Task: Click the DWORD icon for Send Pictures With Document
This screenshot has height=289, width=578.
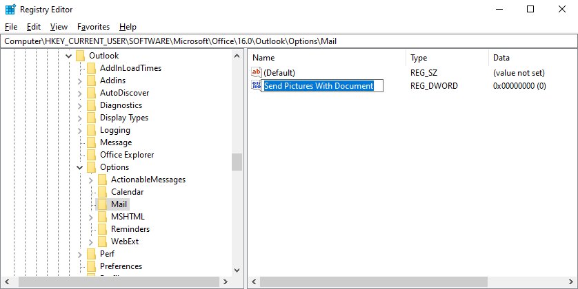Action: 257,86
